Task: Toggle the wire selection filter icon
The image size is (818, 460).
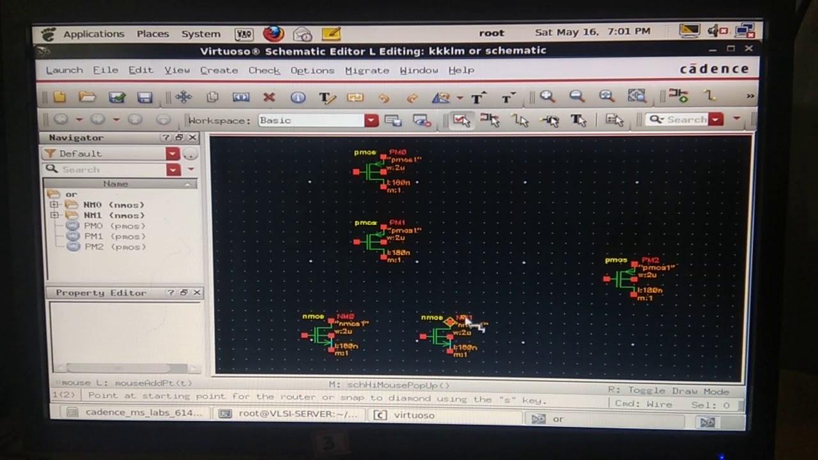Action: pyautogui.click(x=520, y=120)
